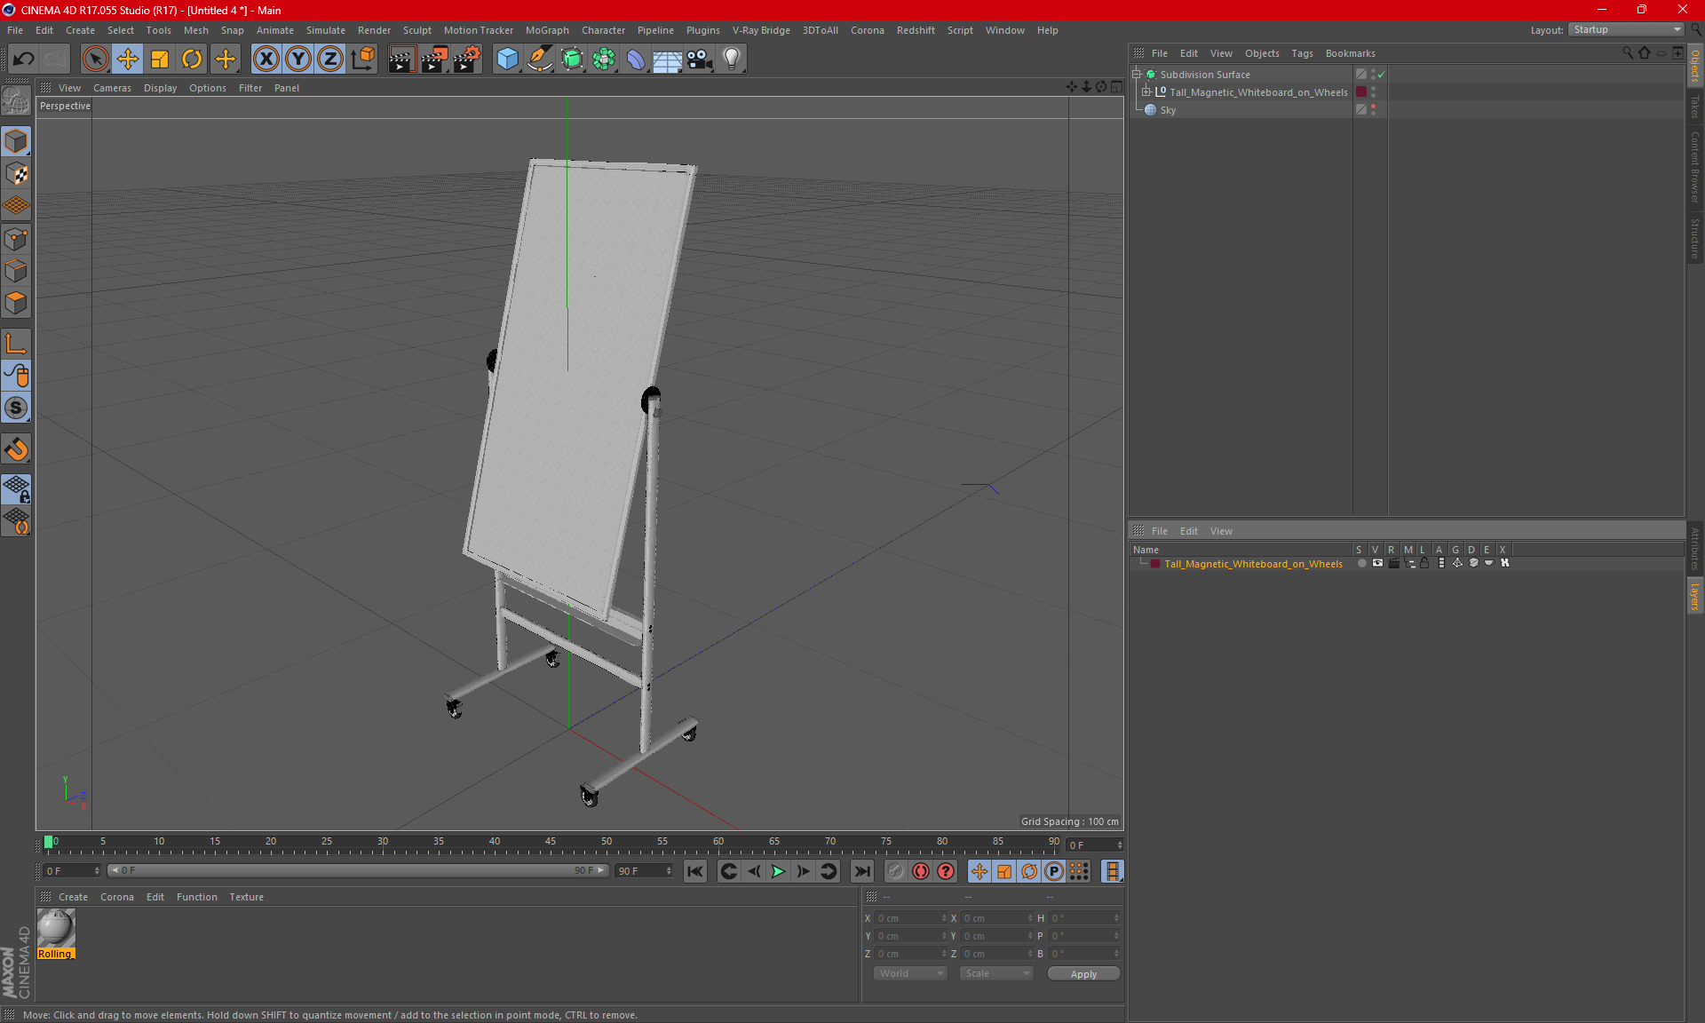Open the MoGraph Array generator icon
This screenshot has height=1023, width=1705.
(604, 59)
